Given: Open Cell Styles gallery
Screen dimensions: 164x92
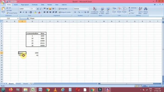Looking at the screenshot, I should click(x=108, y=10).
